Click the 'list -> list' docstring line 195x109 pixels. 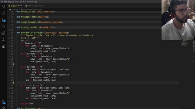(30, 38)
